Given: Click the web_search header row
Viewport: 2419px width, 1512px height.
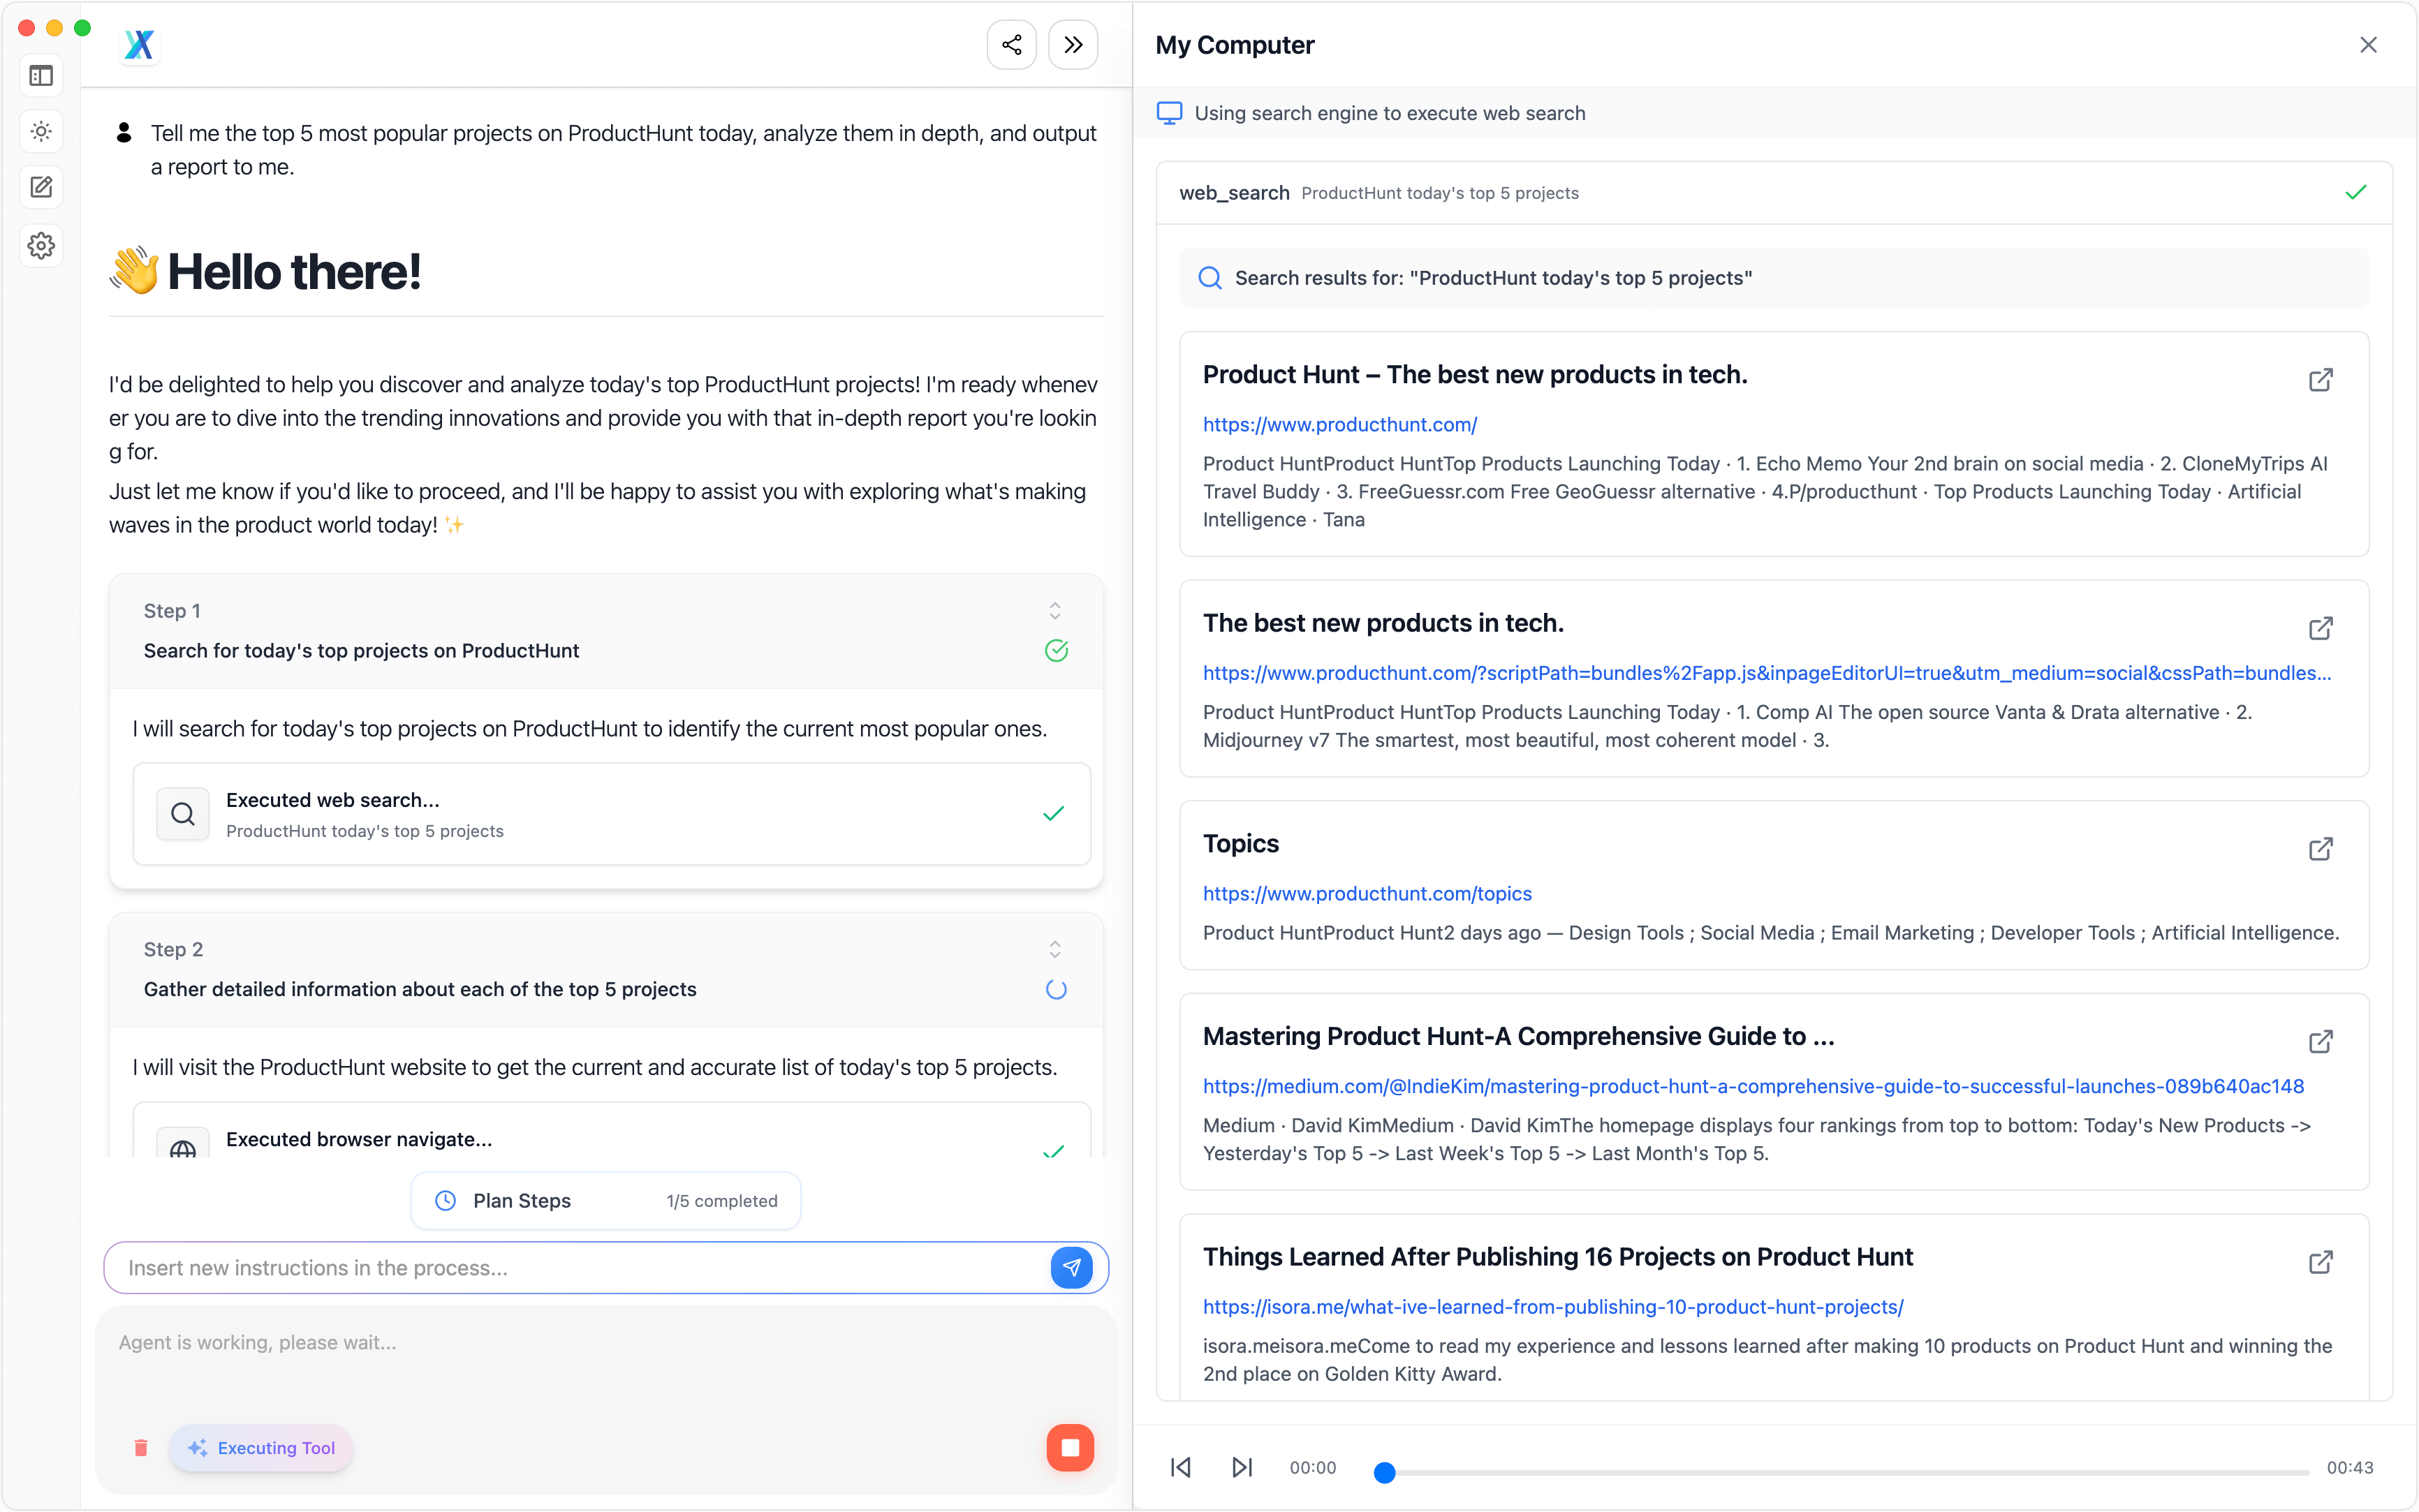Looking at the screenshot, I should 1774,192.
